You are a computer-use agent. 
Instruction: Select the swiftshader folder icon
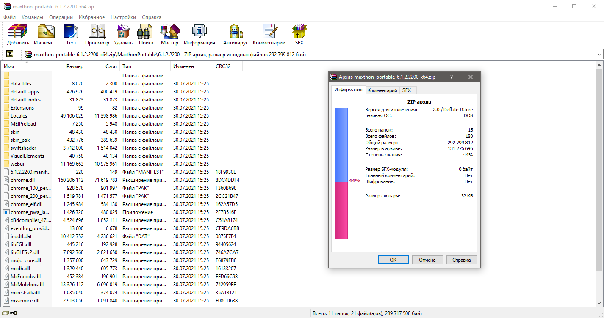6,148
